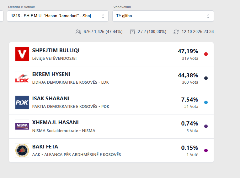Click the NISMA party logo
The height and width of the screenshot is (178, 240).
[x=22, y=126]
